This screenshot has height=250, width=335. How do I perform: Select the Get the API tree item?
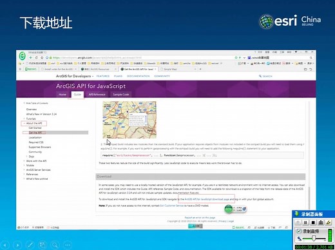click(55, 133)
